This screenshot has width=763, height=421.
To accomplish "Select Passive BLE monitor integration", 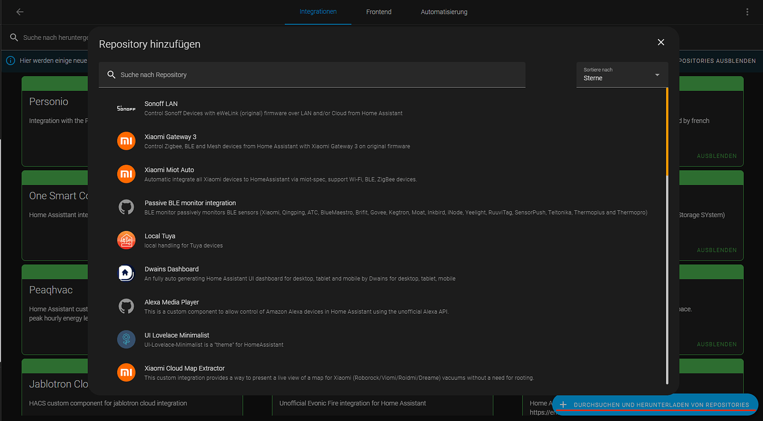I will tap(381, 208).
